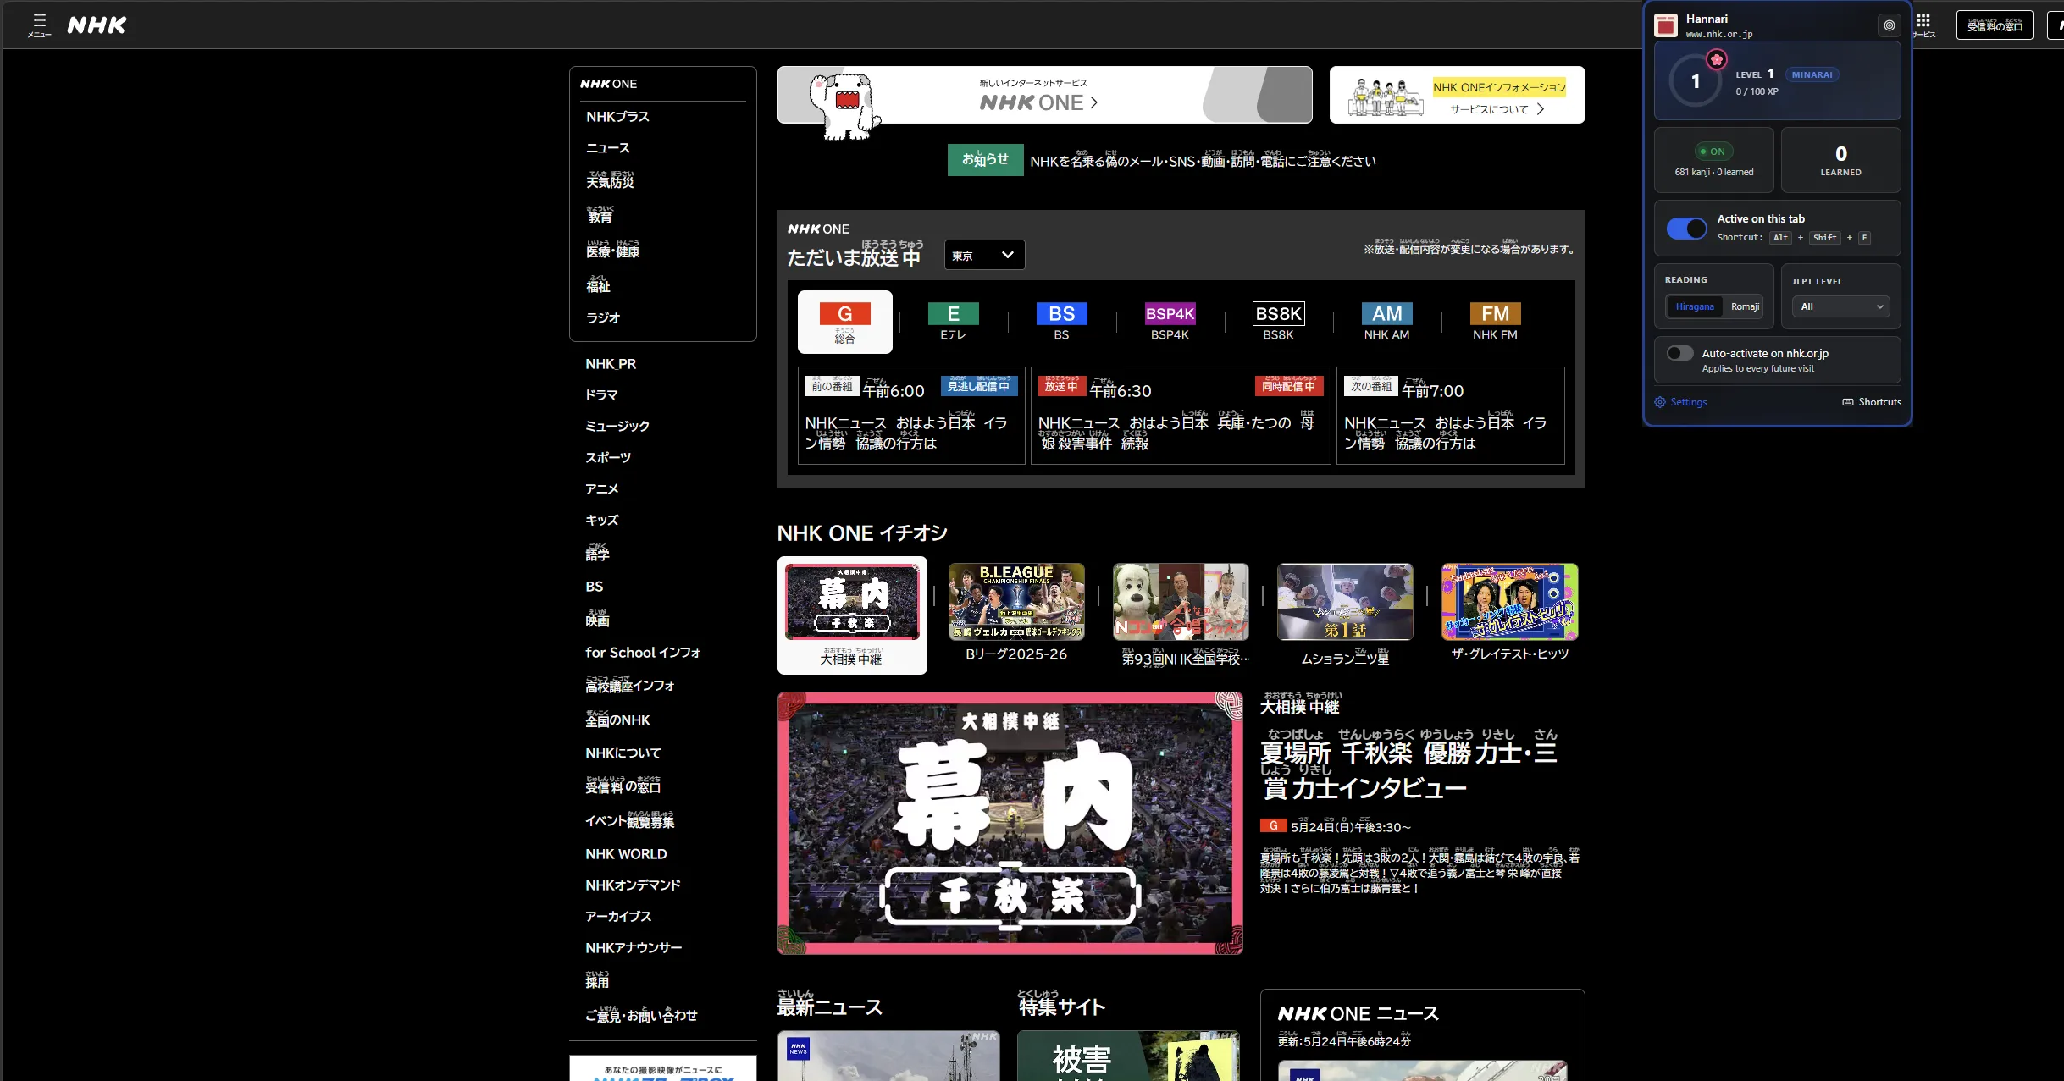Click the 0 LEARNED stats card
The image size is (2064, 1081).
1840,160
